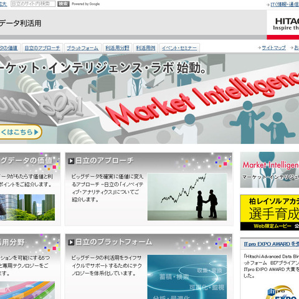Open the プラットフォーム nav tab

(83, 48)
